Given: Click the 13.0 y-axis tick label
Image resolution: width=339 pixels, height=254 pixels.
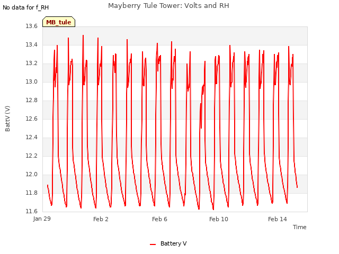Looking at the screenshot, I should [x=32, y=81].
